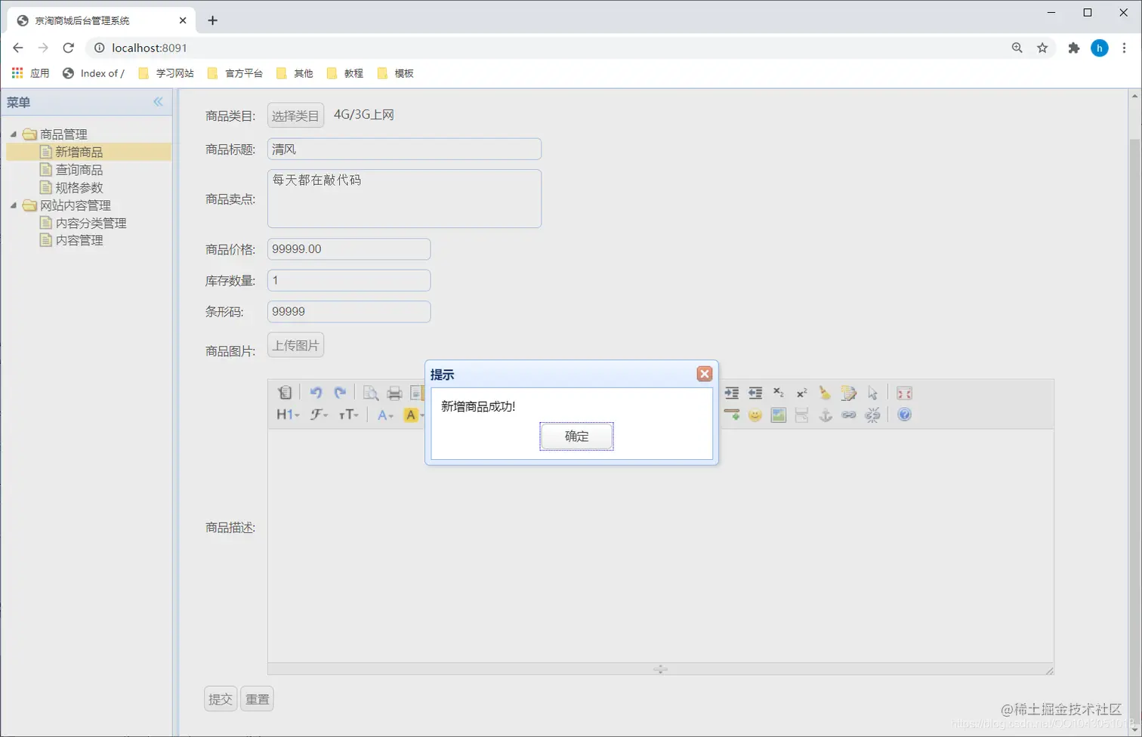Insert a page break in editor
1142x737 pixels.
coord(802,415)
